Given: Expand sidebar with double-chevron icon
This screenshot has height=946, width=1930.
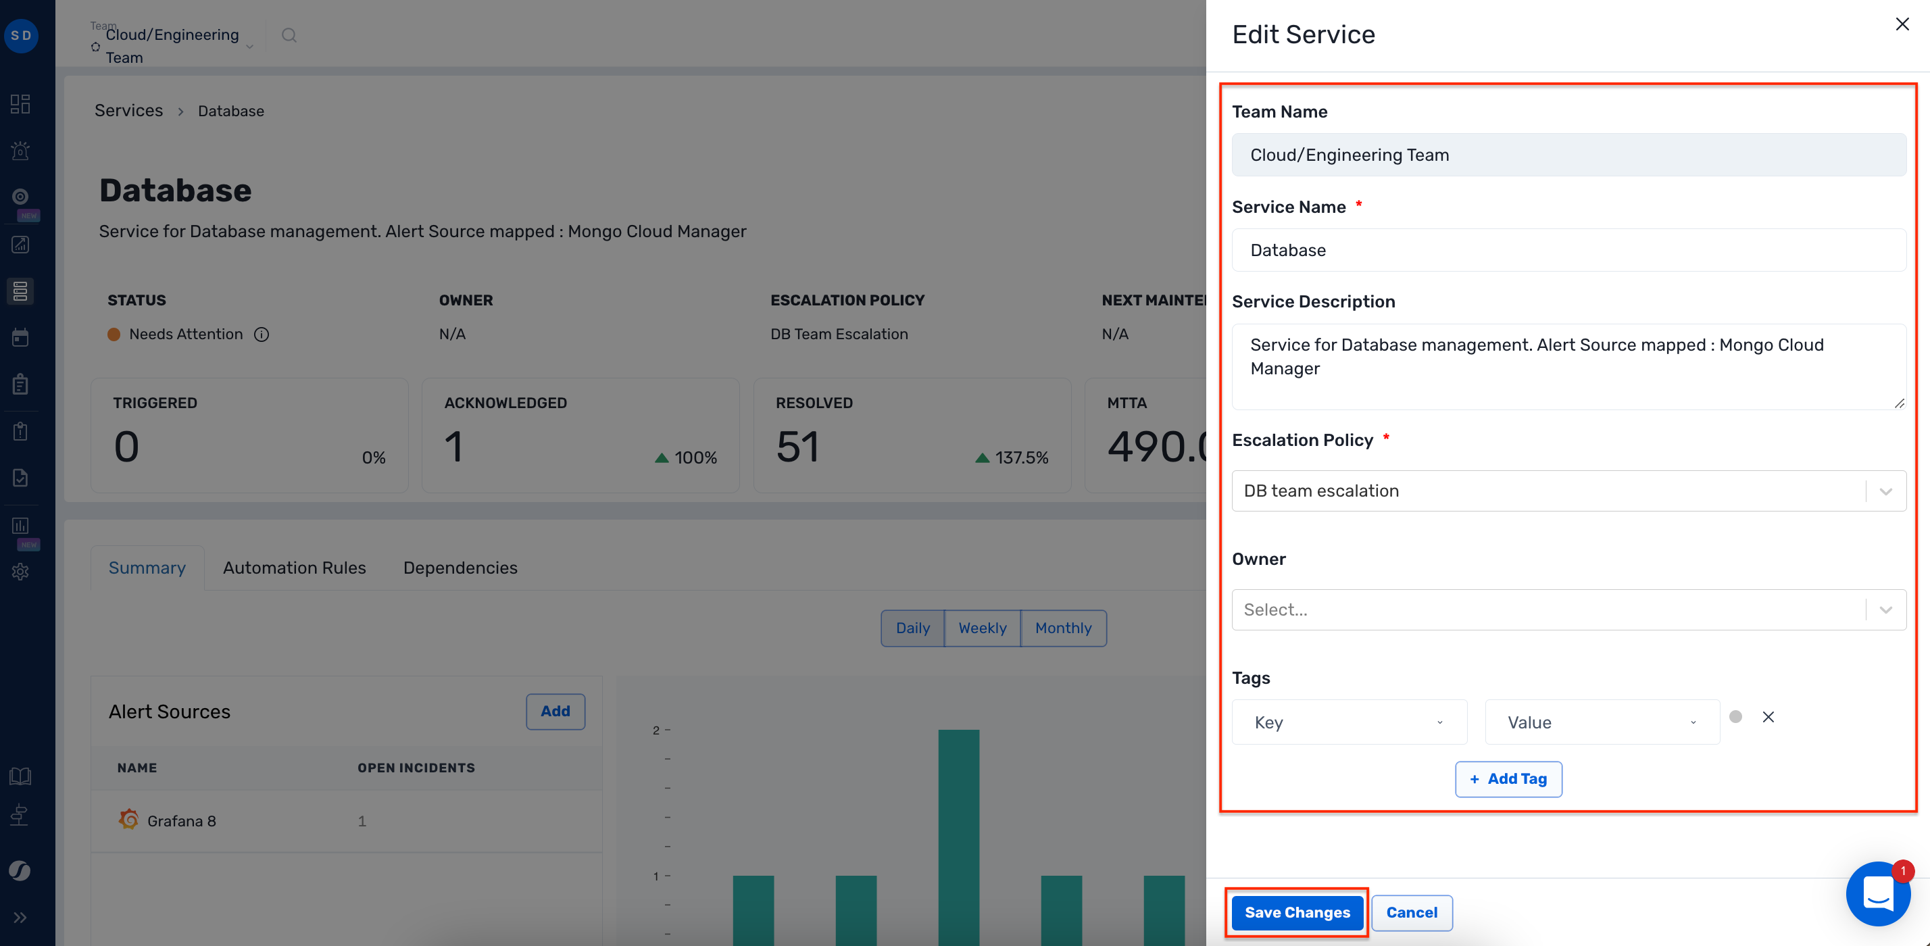Looking at the screenshot, I should (x=20, y=918).
